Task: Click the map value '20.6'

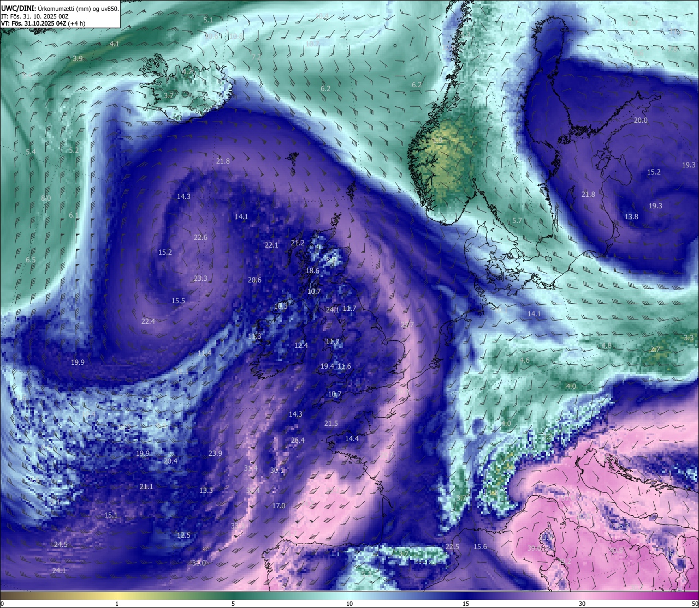Action: click(254, 280)
